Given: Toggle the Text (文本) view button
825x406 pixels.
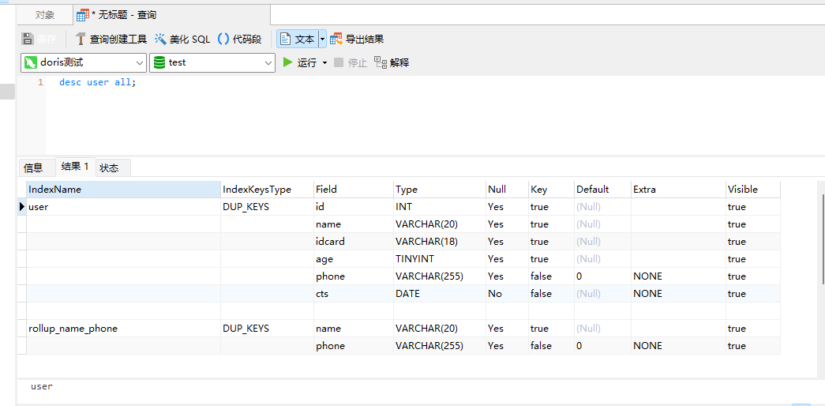Looking at the screenshot, I should pos(297,39).
